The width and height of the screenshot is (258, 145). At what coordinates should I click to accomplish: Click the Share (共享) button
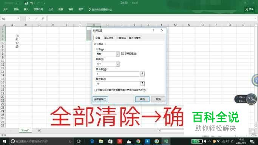249,9
